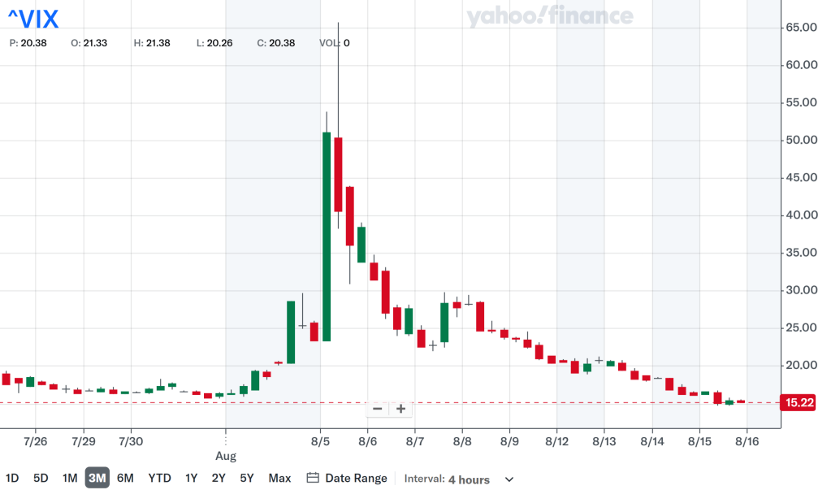Select the 5D time range
Viewport: 831px width, 490px height.
tap(41, 479)
